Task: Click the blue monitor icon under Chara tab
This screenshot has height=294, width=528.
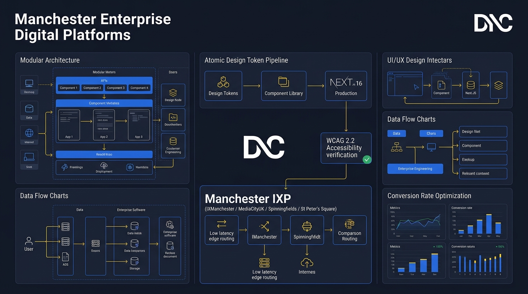Action: point(431,147)
